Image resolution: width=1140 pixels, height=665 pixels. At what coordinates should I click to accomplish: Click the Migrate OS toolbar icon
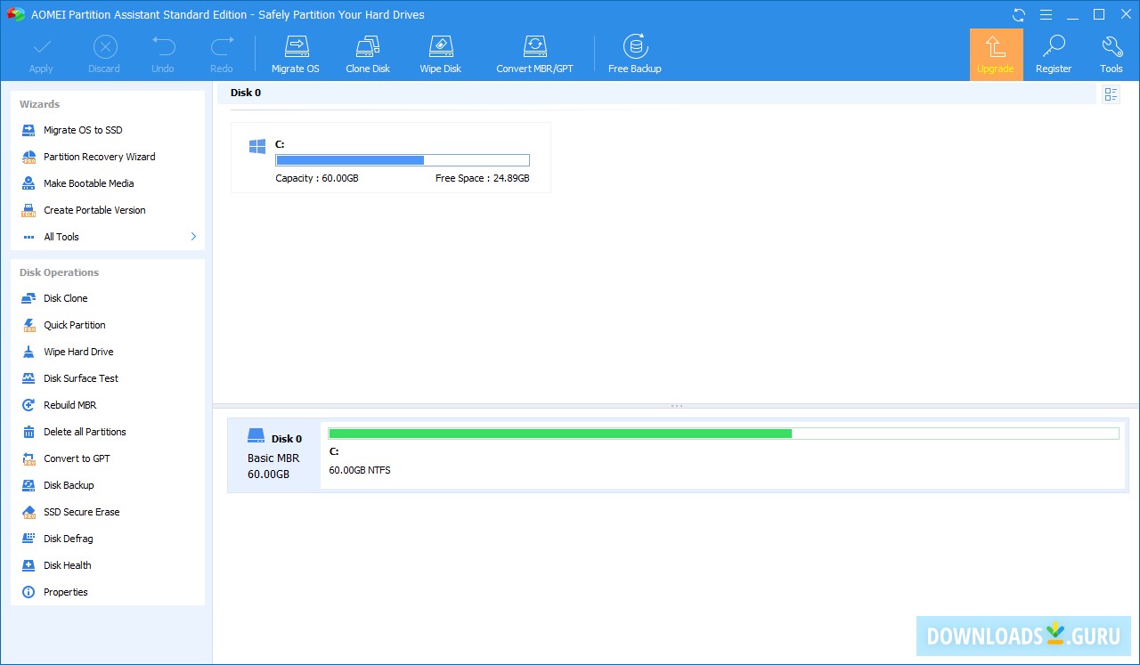click(295, 54)
